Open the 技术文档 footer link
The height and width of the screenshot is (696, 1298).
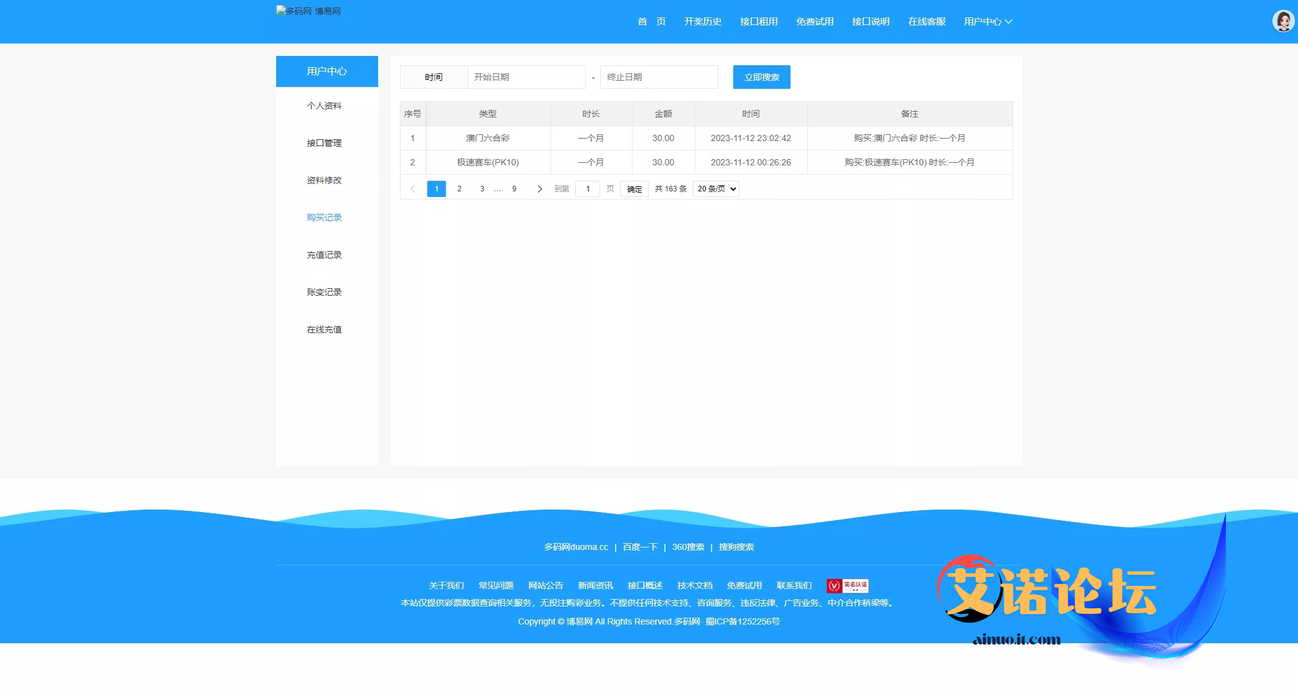pyautogui.click(x=695, y=585)
